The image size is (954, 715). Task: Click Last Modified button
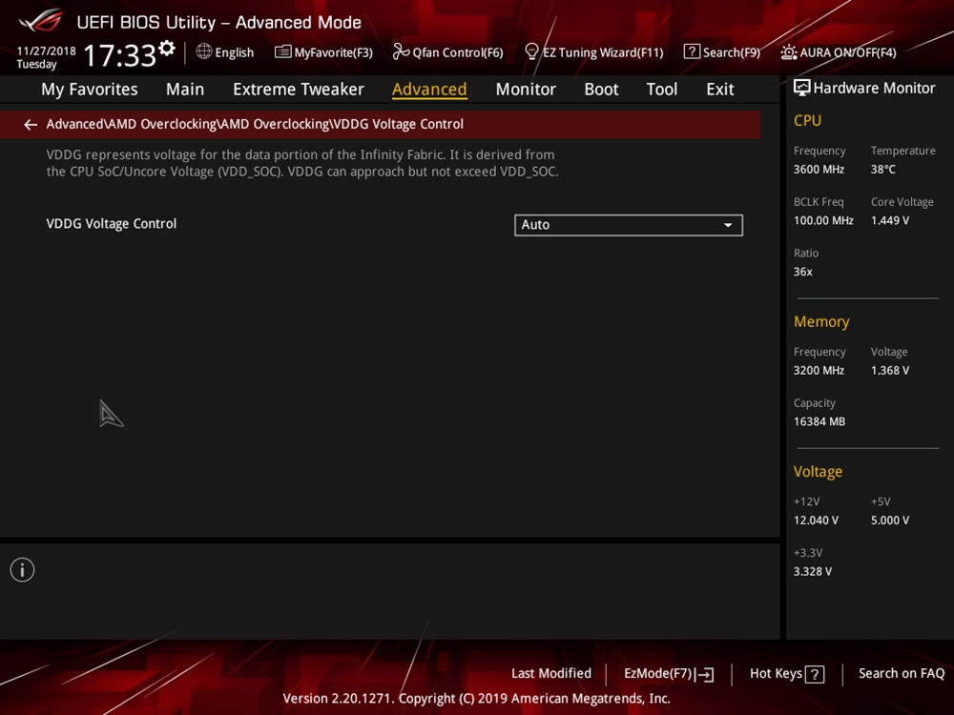tap(551, 673)
